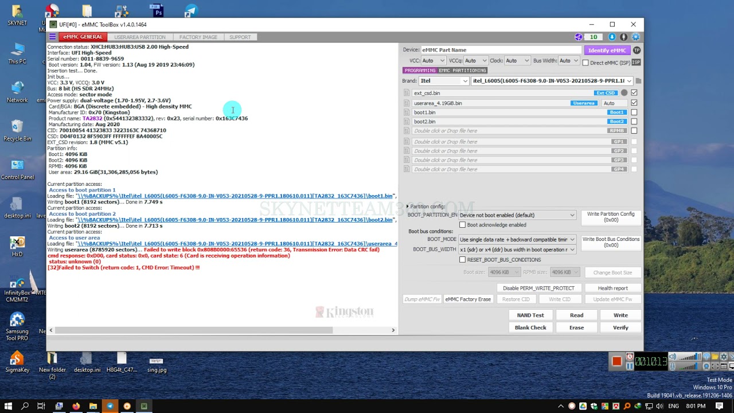
Task: Click the ISP badge icon
Action: pos(636,62)
